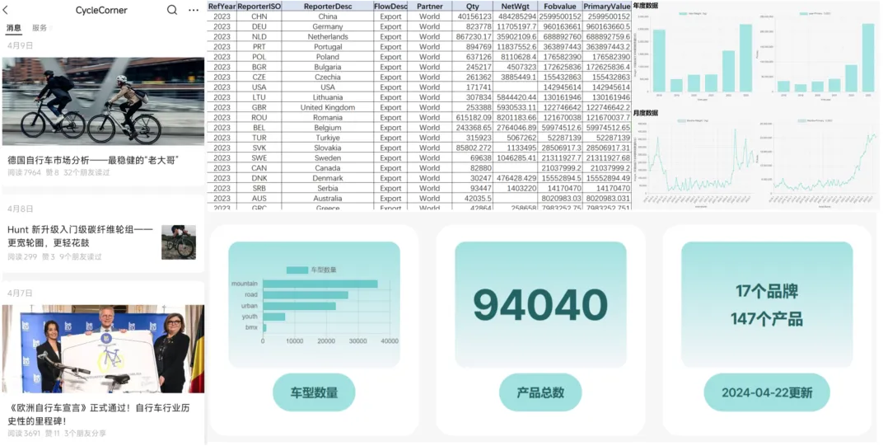
Task: Click the CycleCorner account title
Action: pos(101,10)
